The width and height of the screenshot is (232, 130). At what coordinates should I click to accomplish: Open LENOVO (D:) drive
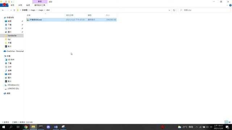tap(12, 88)
